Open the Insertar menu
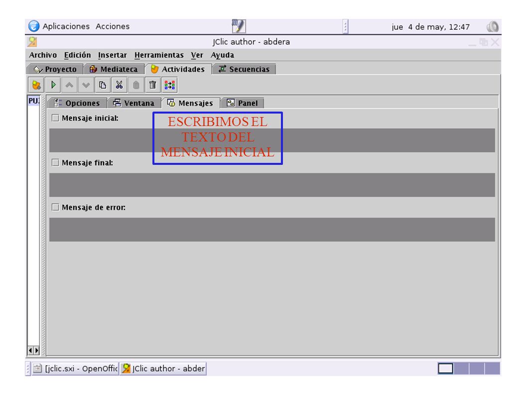 (x=112, y=55)
